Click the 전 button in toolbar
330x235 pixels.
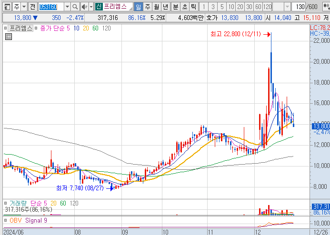[x=33, y=7]
